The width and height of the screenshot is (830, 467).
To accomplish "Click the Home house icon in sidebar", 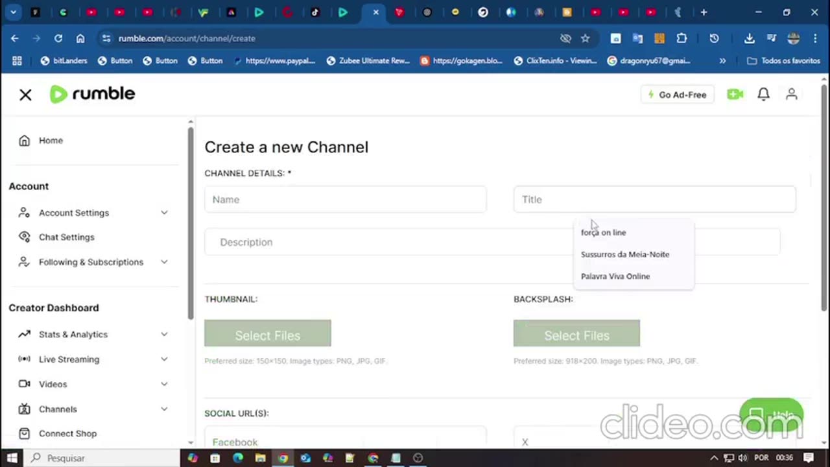I will pyautogui.click(x=24, y=140).
